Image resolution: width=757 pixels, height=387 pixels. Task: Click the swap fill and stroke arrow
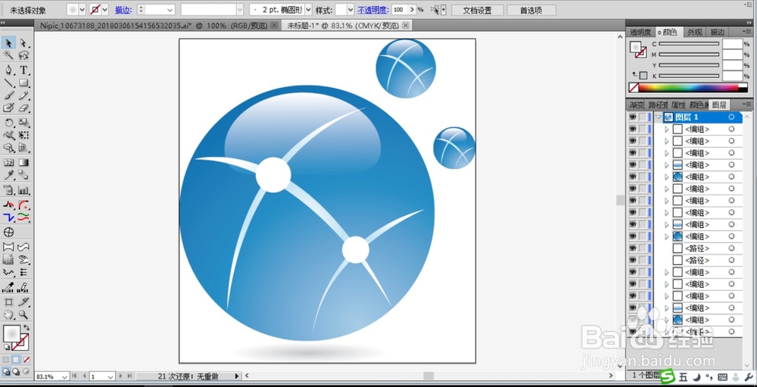[x=26, y=328]
